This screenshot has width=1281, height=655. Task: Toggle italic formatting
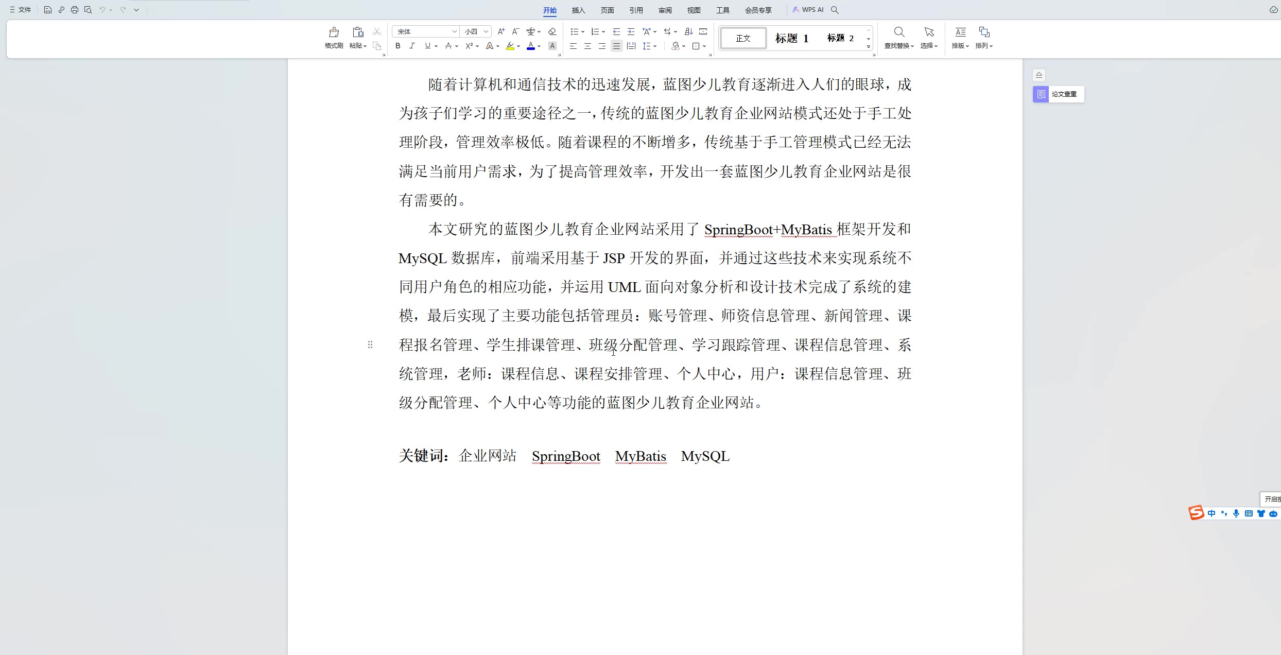(x=412, y=46)
